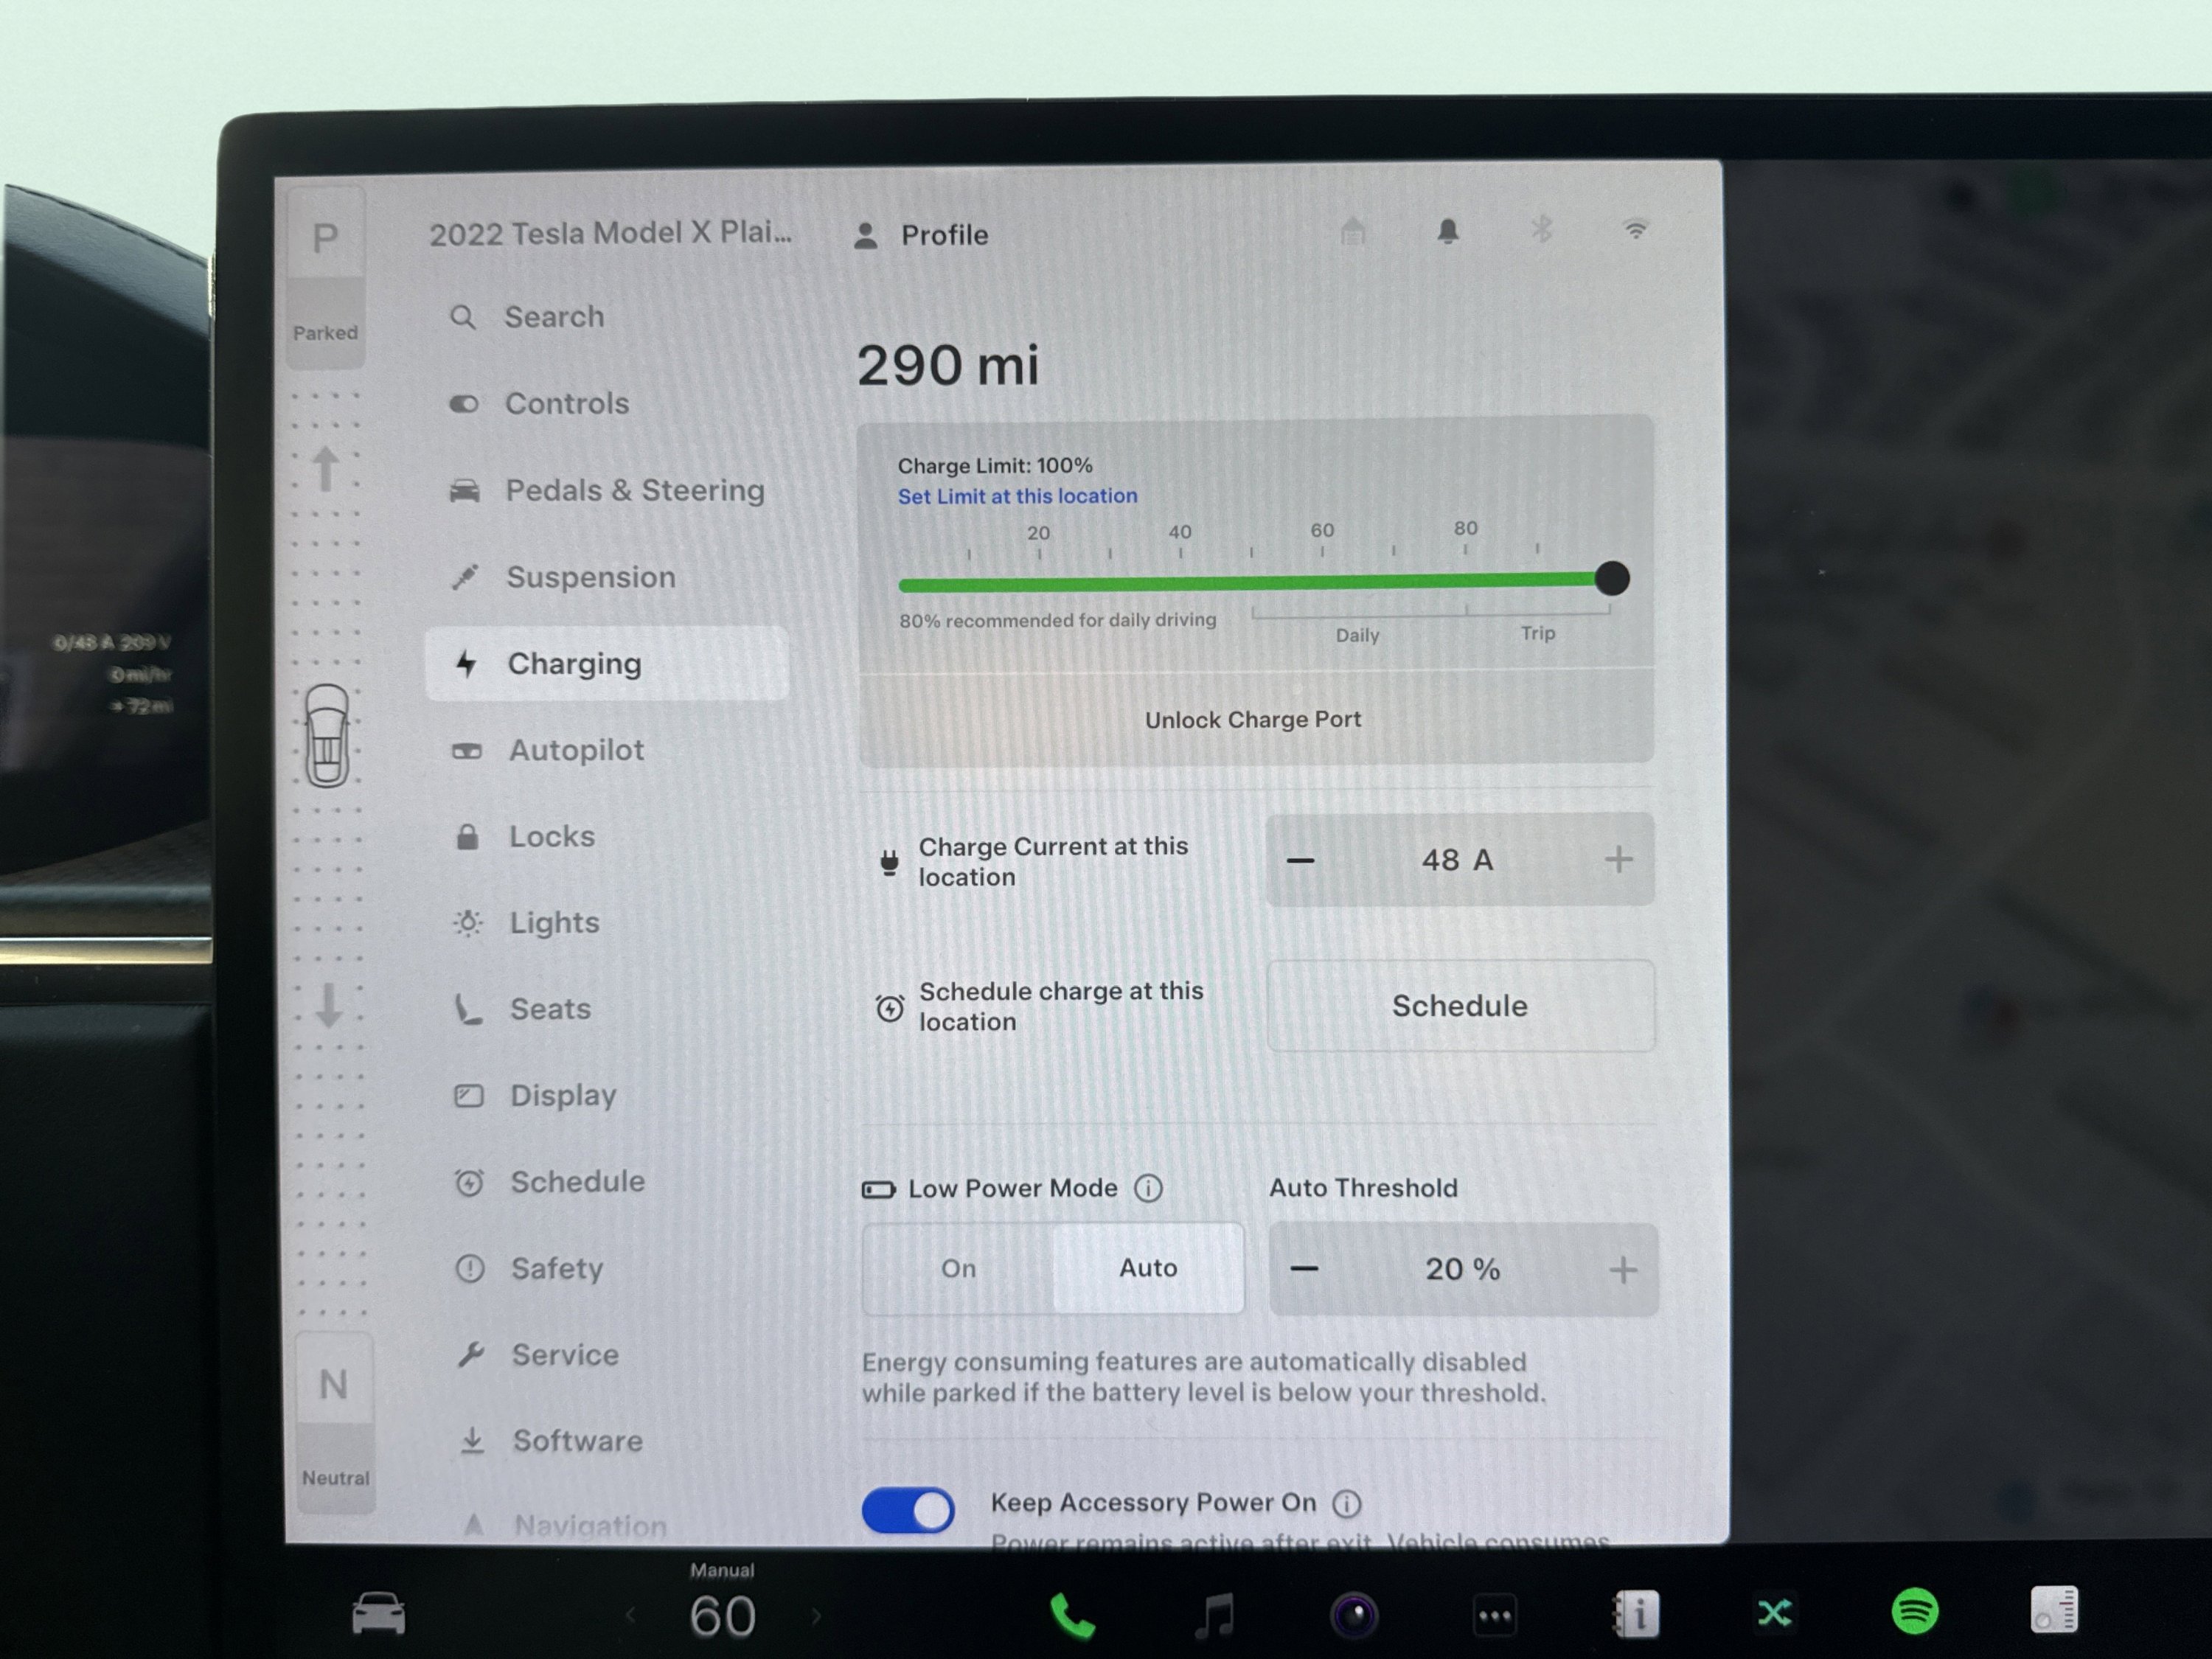Tap the reverse arrow on gear strip

click(329, 1004)
